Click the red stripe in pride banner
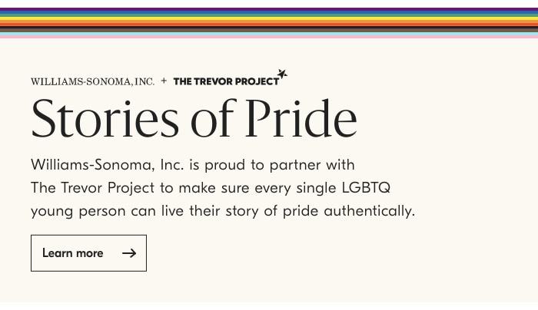 point(269,25)
